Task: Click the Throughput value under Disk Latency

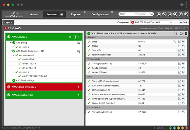Action: 142,112
